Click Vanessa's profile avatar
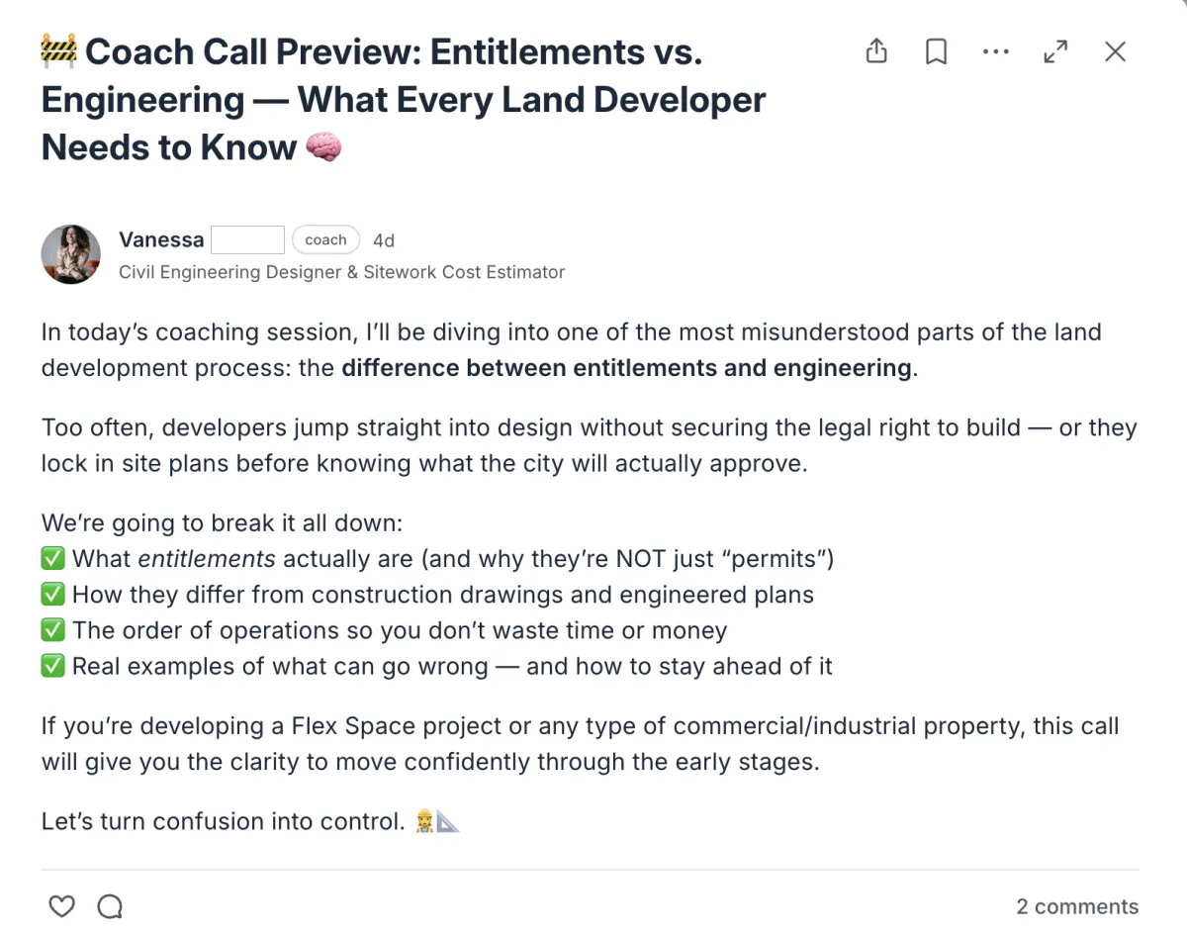 point(70,254)
